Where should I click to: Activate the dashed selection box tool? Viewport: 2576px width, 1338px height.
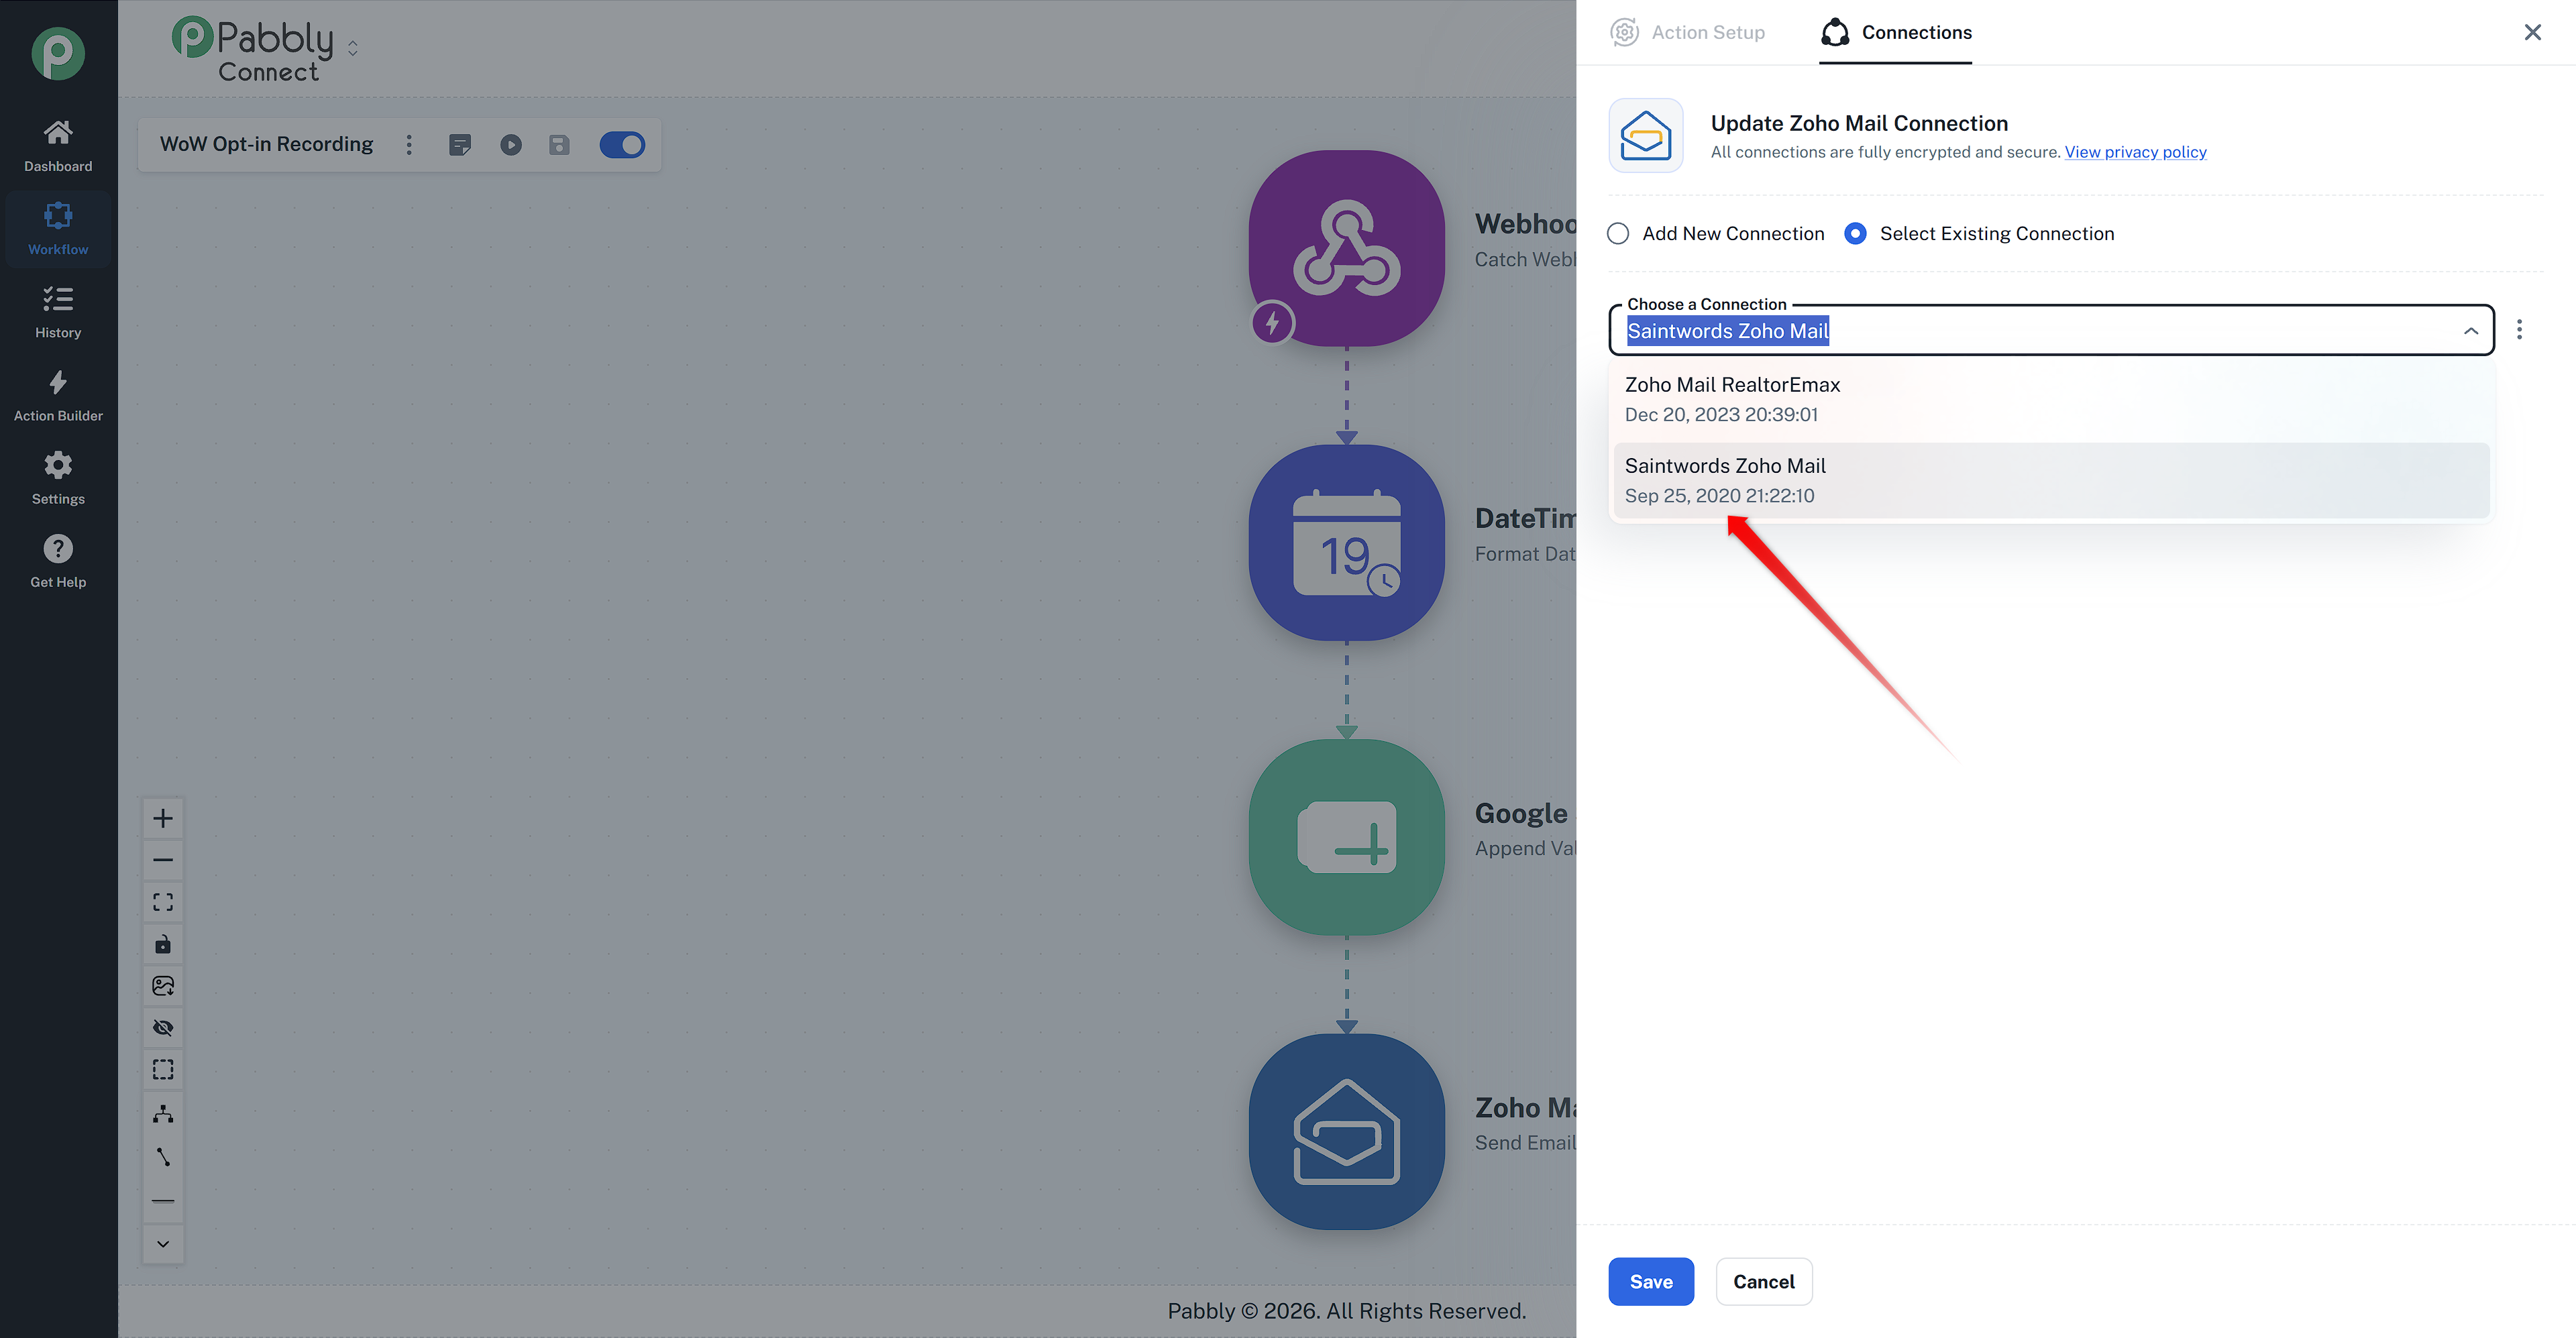(163, 1070)
